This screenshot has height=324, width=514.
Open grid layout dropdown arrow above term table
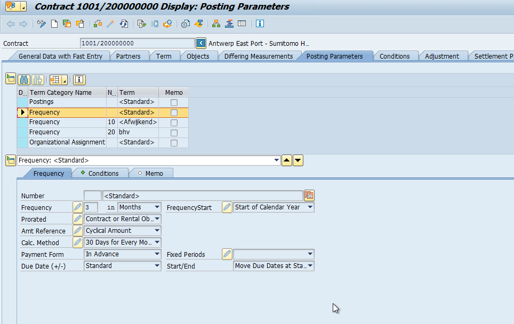pyautogui.click(x=65, y=80)
